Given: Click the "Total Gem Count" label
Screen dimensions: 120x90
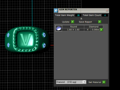Looking at the screenshot, I should pos(92,15).
